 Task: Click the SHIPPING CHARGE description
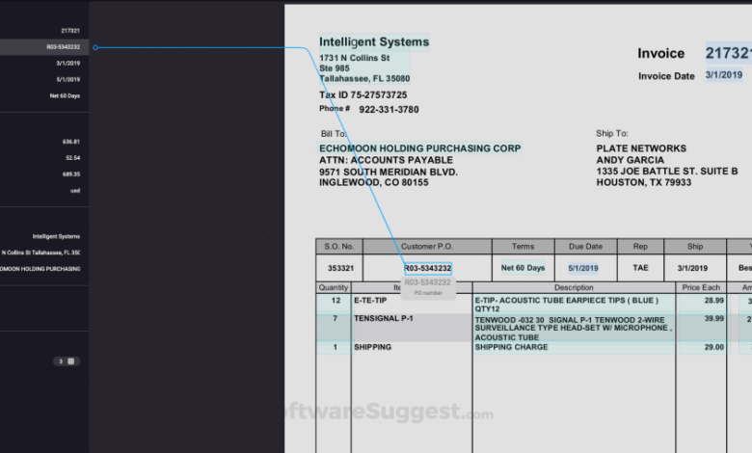(x=511, y=347)
